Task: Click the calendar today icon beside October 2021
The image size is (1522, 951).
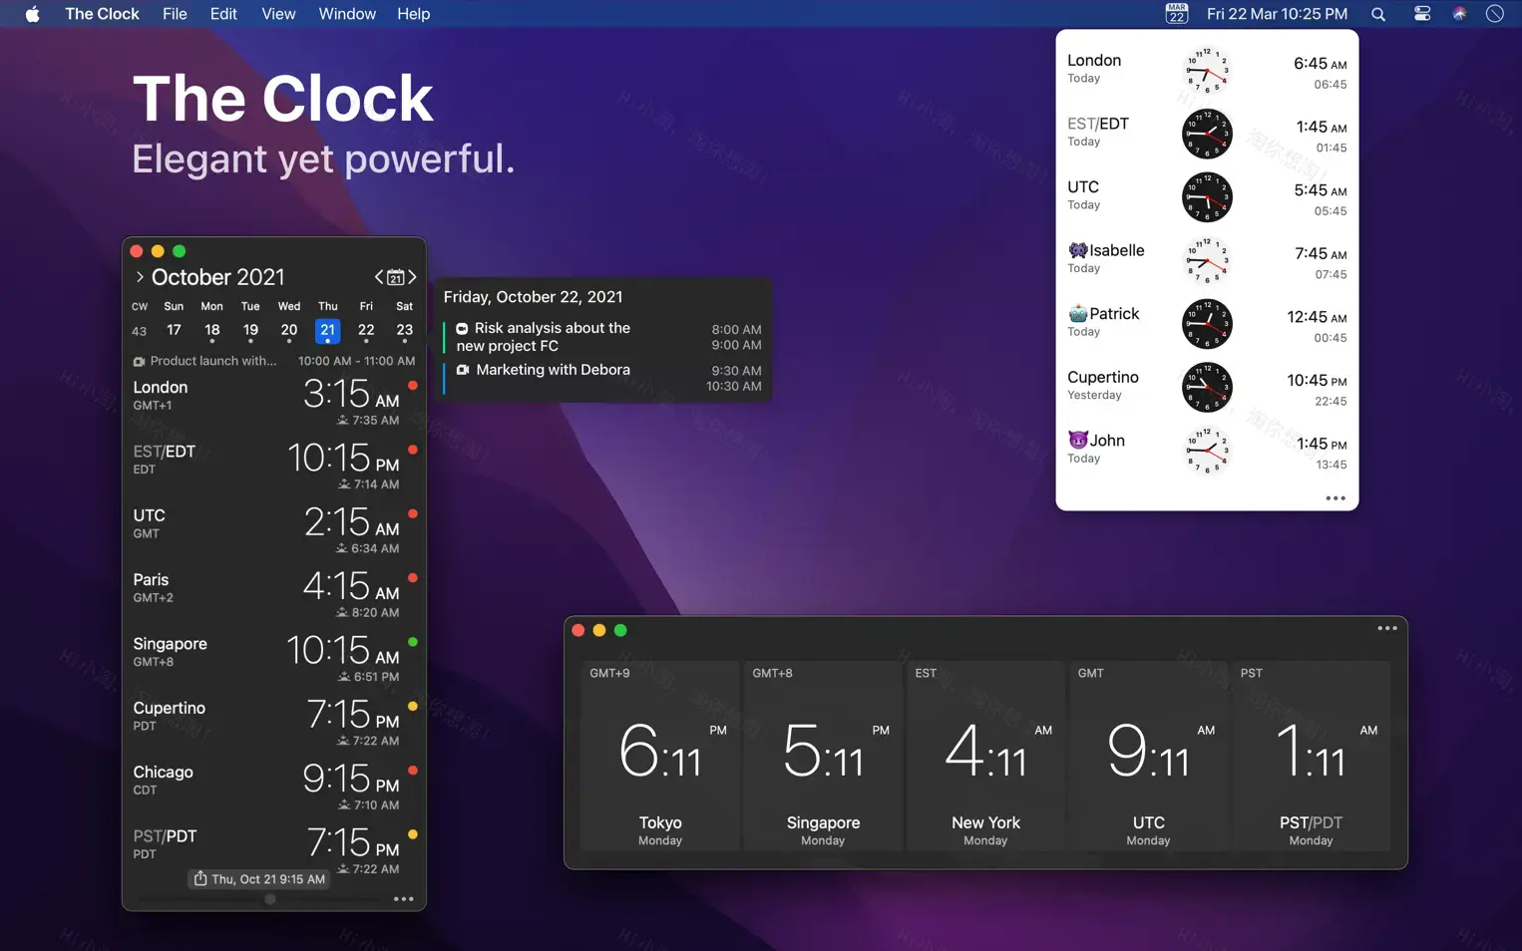Action: 395,276
